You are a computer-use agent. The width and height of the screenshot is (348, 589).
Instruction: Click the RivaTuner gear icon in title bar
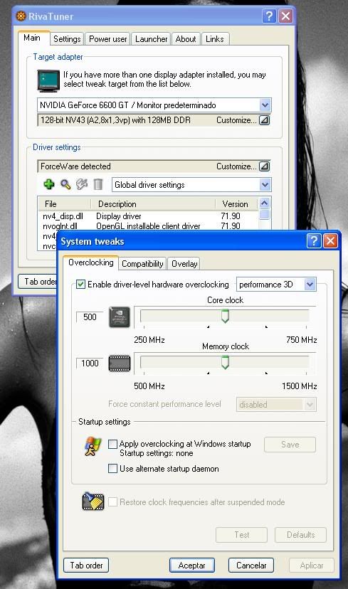(21, 16)
